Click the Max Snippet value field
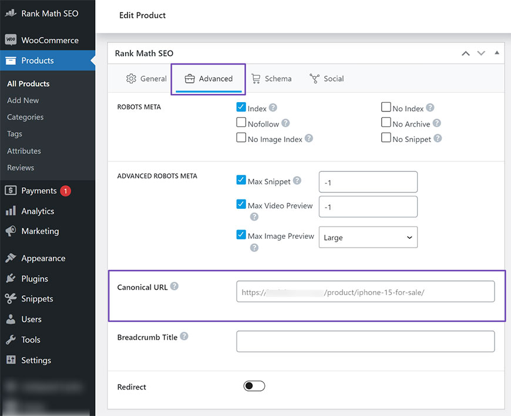 pos(368,182)
